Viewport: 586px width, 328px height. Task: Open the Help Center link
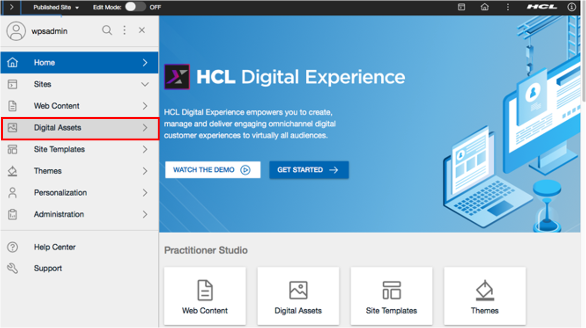[54, 247]
